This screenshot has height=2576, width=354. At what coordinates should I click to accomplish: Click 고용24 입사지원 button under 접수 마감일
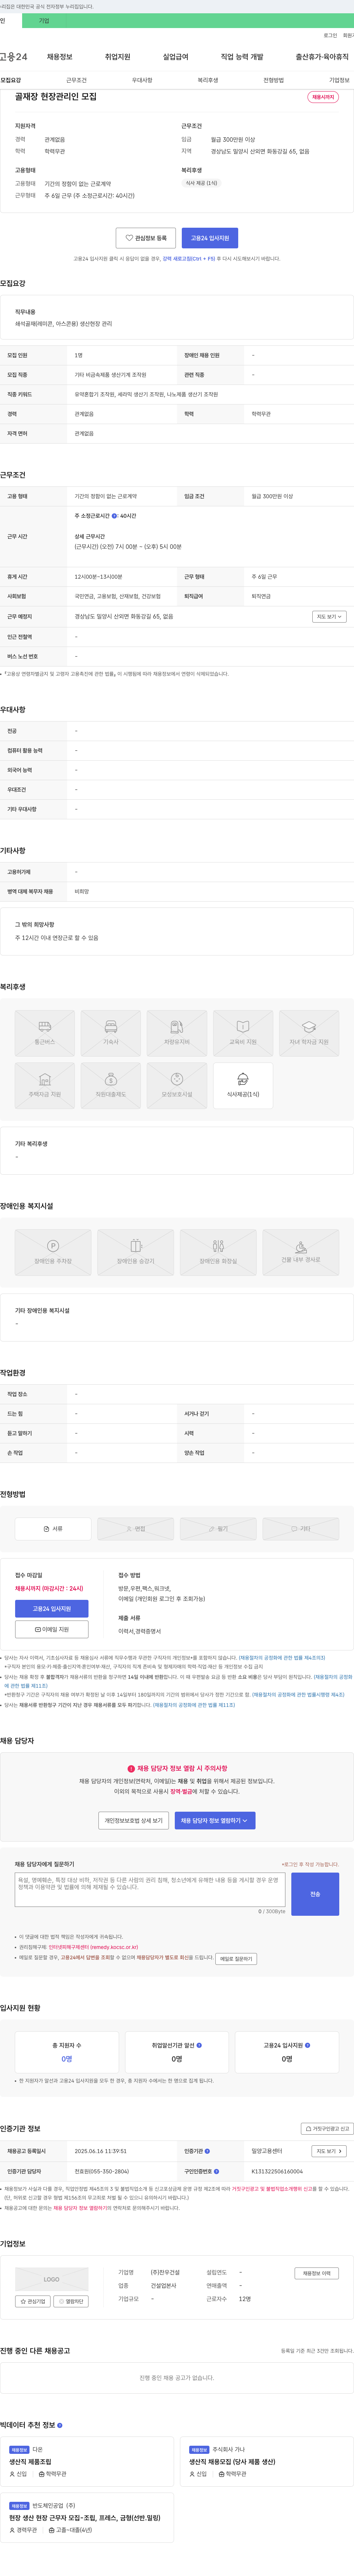[52, 1609]
